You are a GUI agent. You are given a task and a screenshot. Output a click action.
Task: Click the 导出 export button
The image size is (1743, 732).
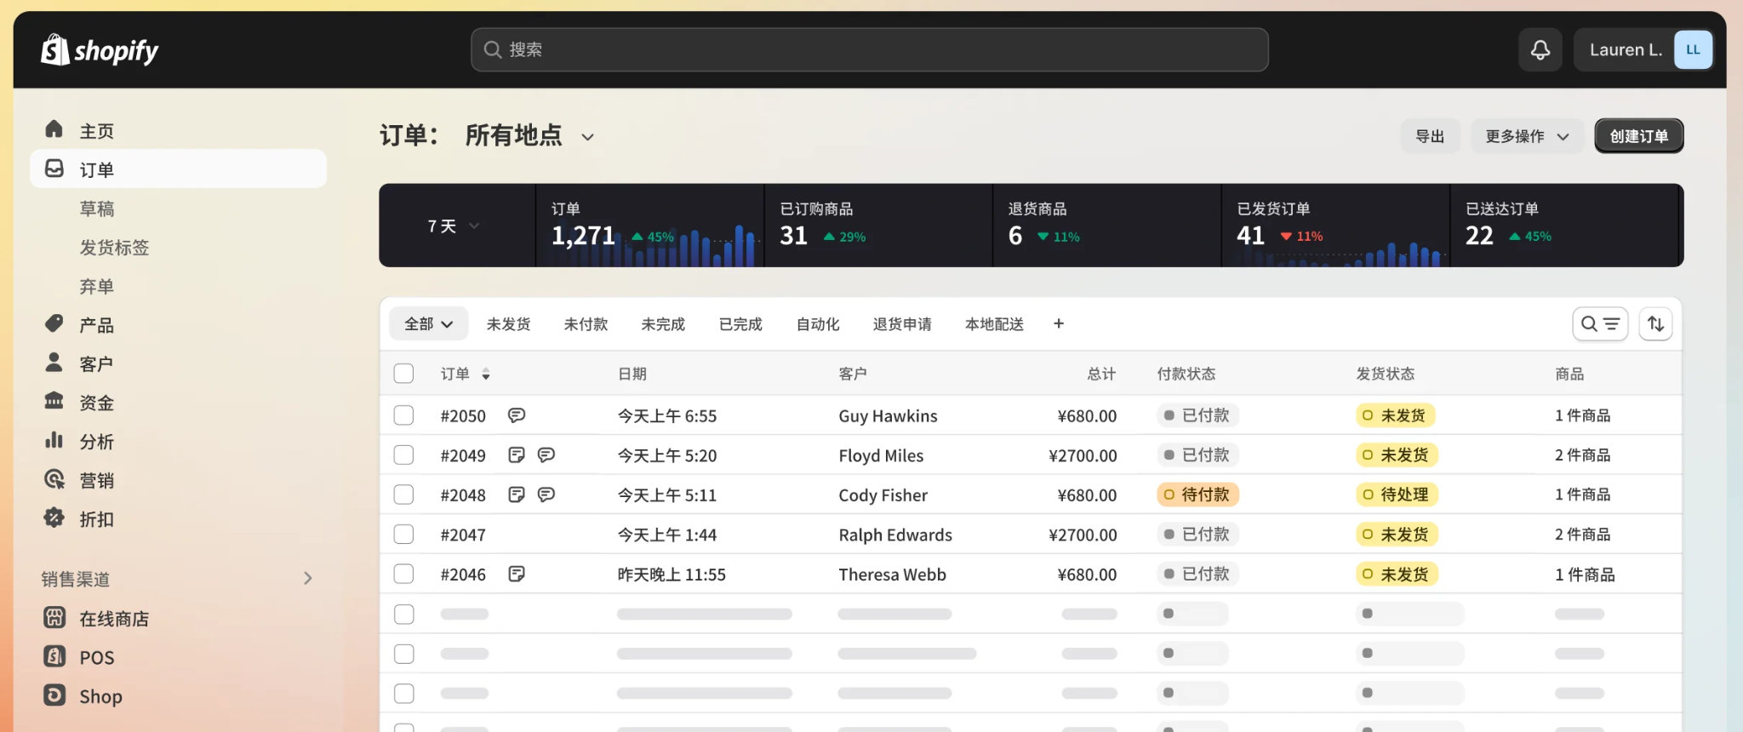(1430, 136)
